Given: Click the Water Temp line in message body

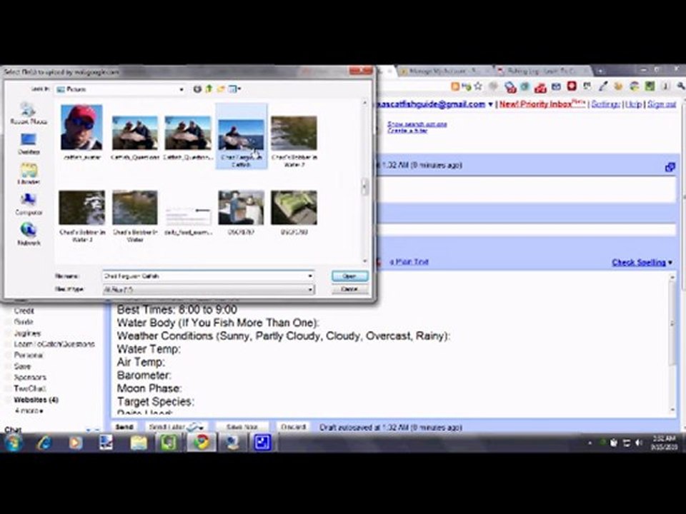Looking at the screenshot, I should [149, 349].
